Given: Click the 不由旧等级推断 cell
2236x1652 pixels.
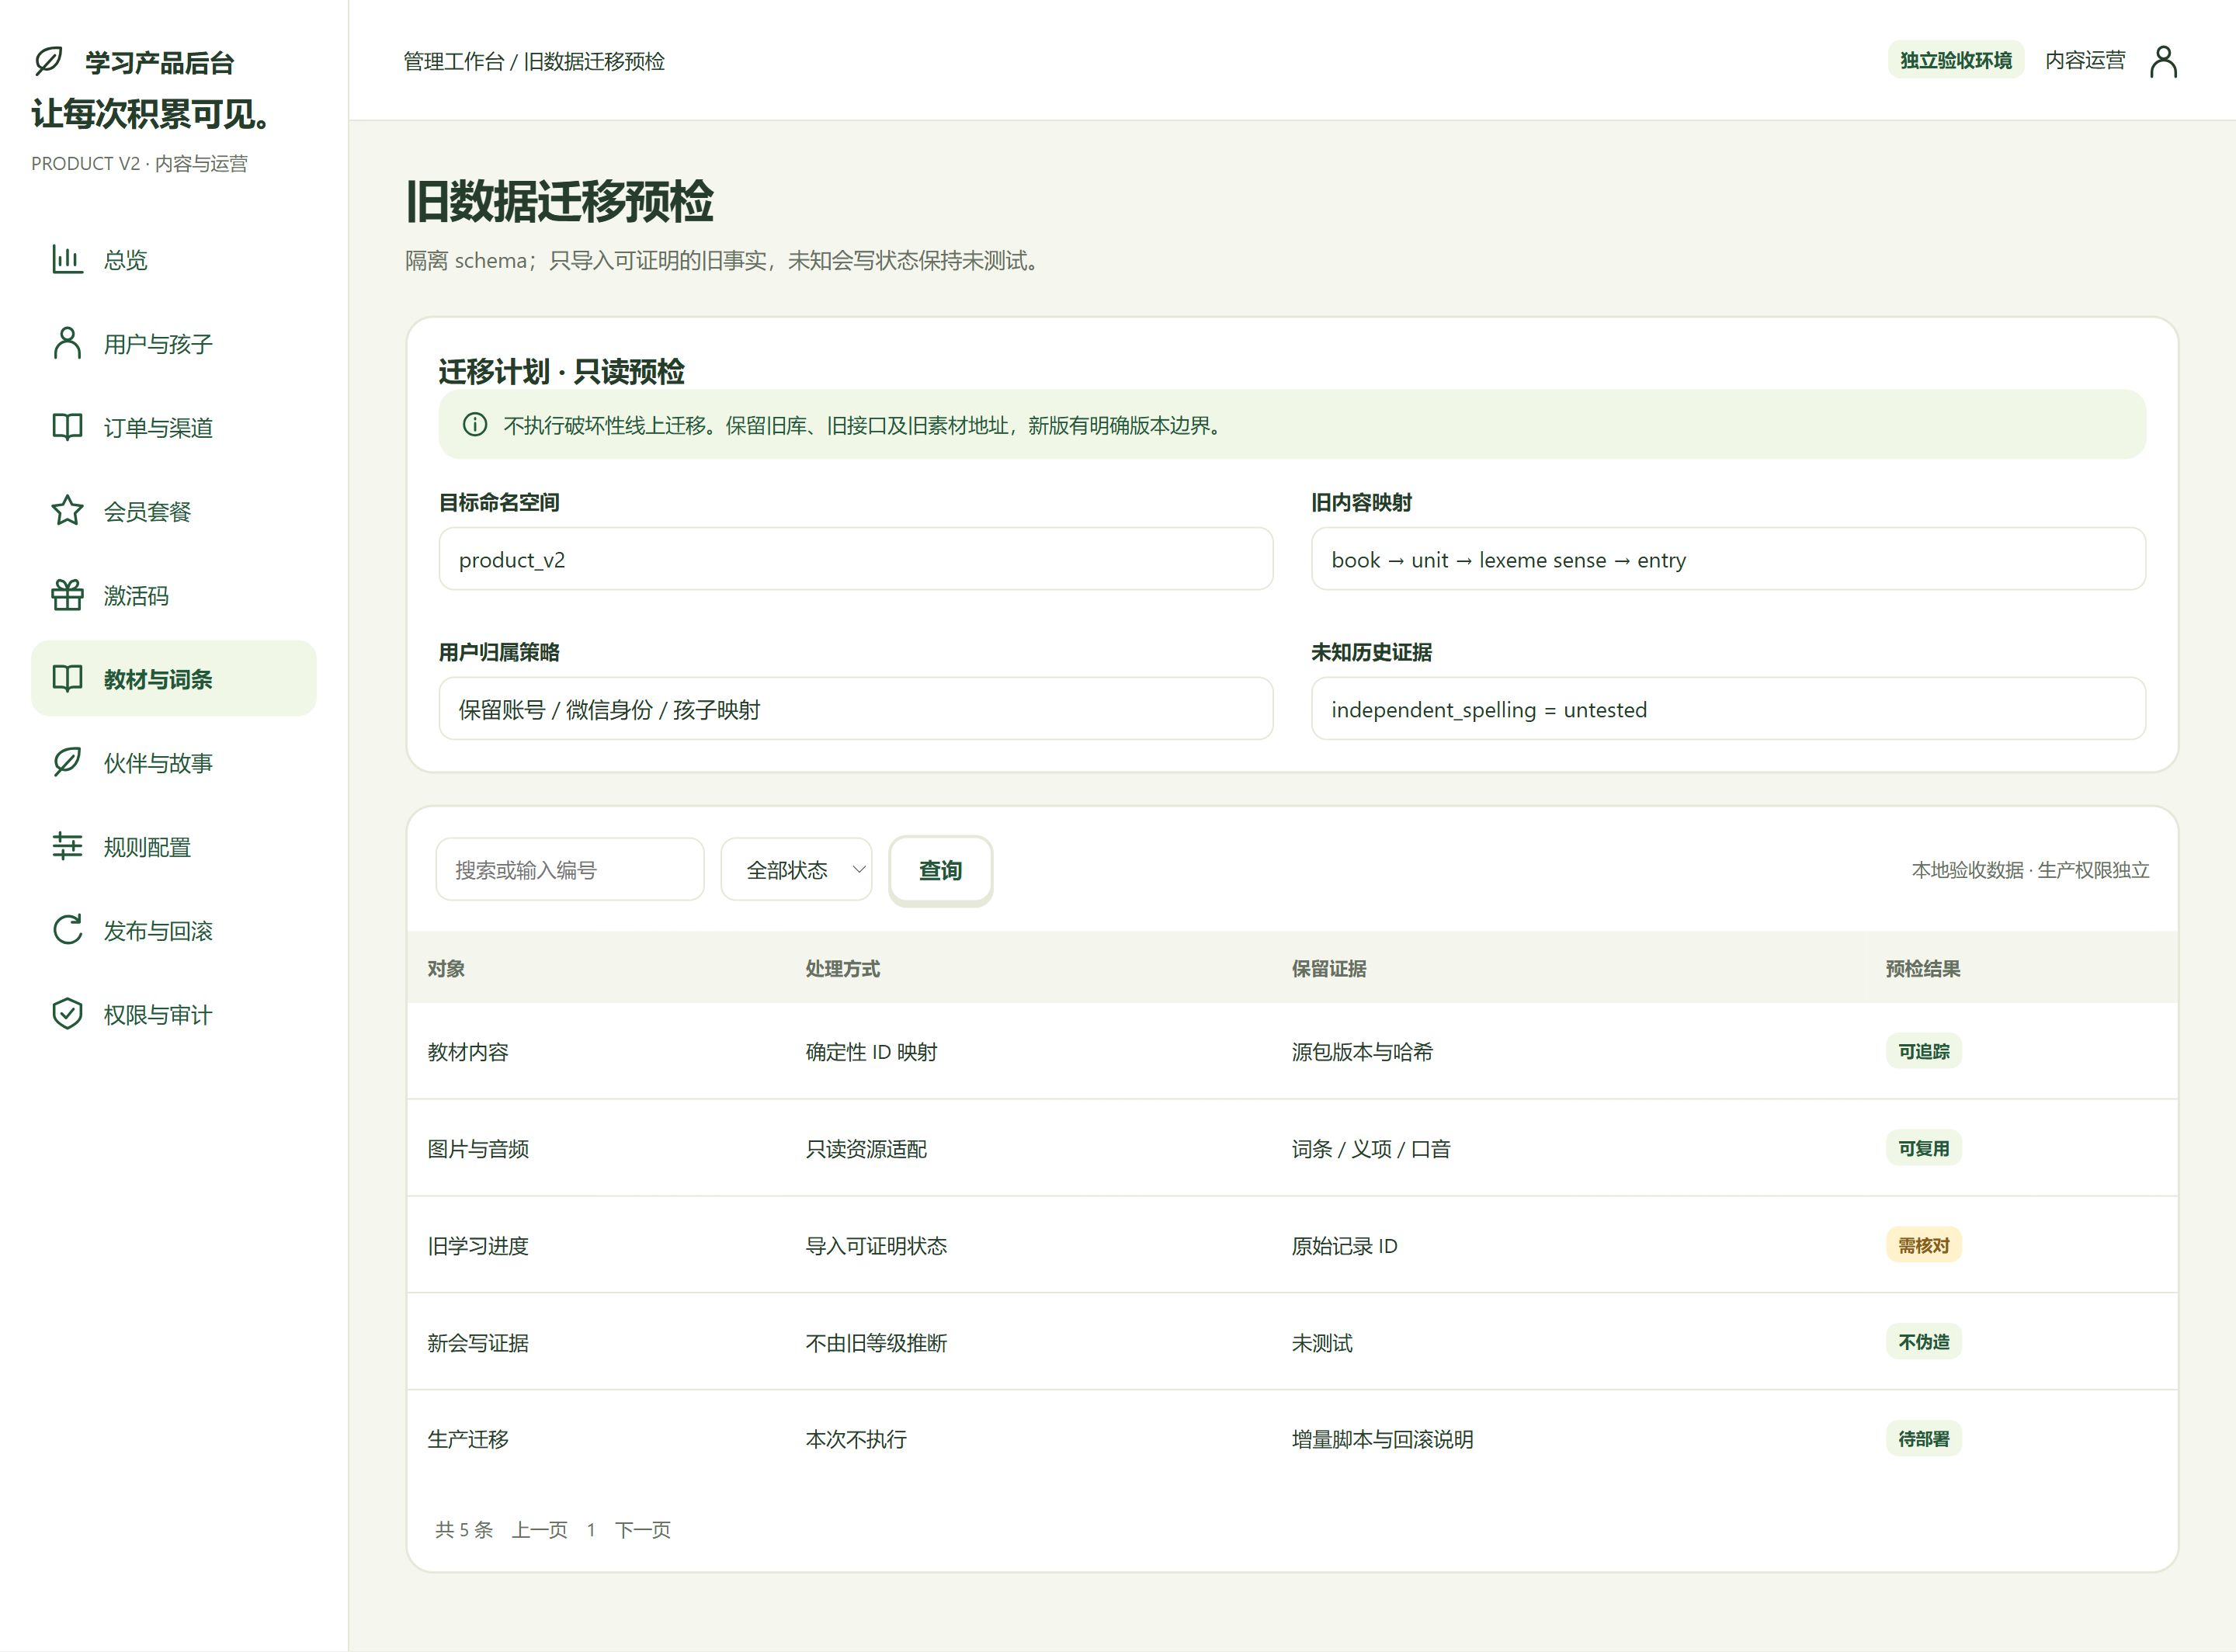Looking at the screenshot, I should [x=876, y=1343].
